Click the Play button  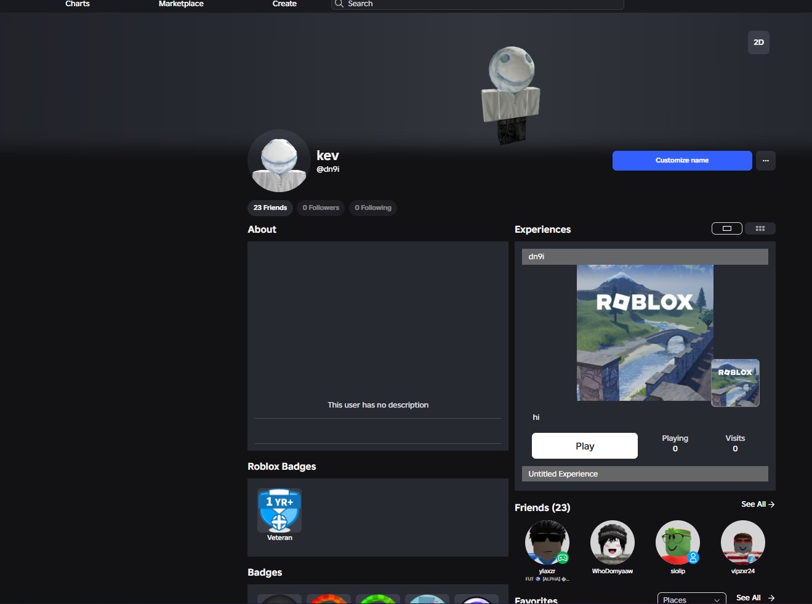585,446
